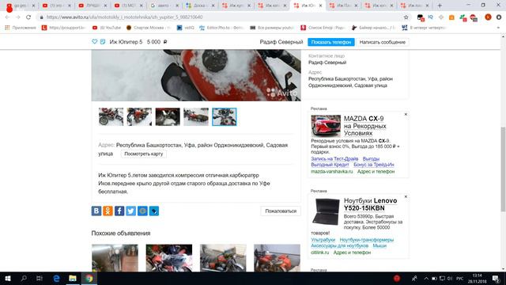506x285 pixels.
Task: Open the MAZDA CX-9 ad headline
Action: (364, 126)
